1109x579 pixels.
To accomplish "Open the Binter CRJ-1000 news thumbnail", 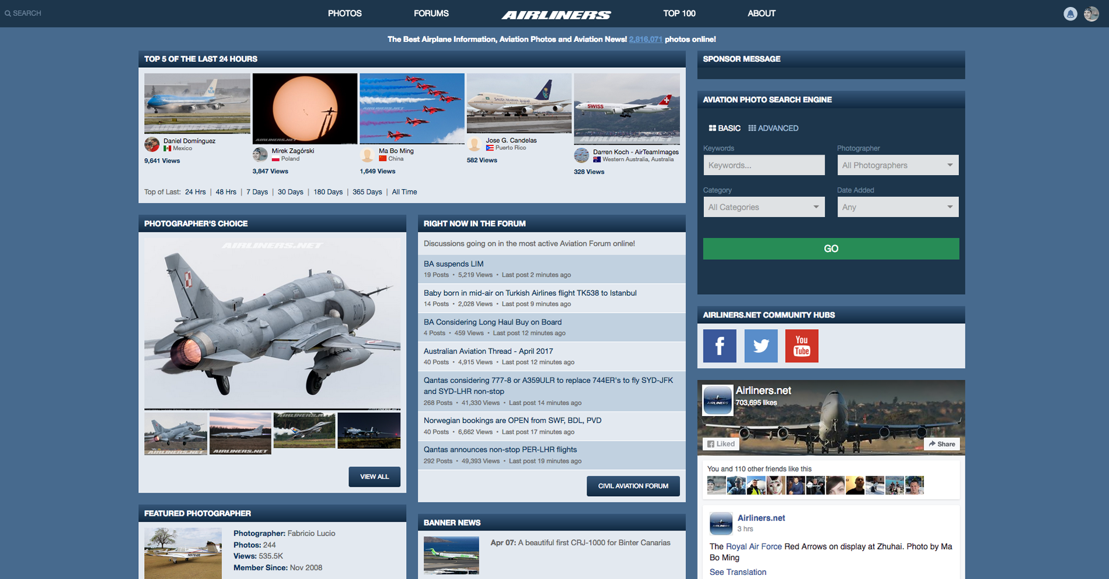I will tap(451, 556).
